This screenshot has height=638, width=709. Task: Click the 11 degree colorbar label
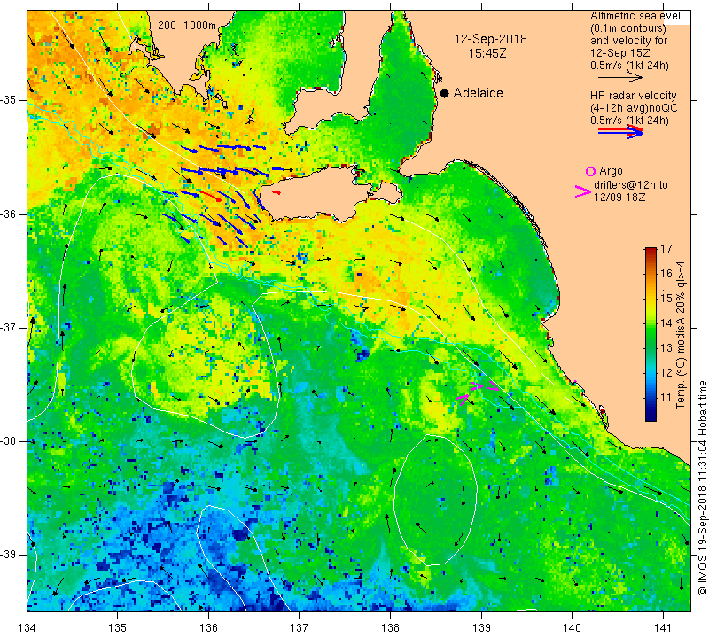(666, 398)
